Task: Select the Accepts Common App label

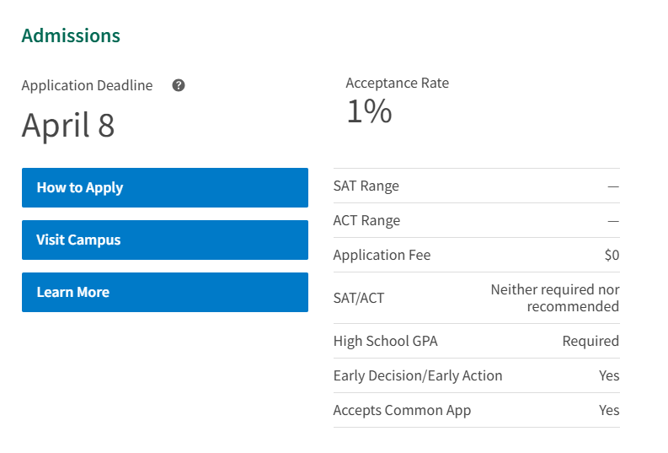Action: pos(402,410)
